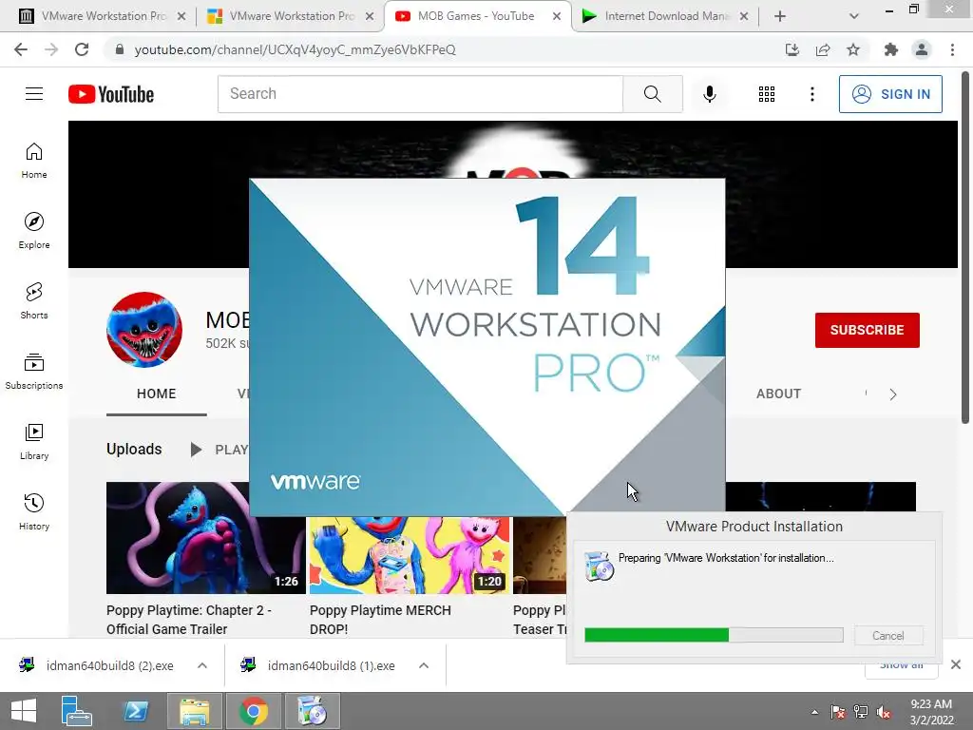Viewport: 973px width, 730px height.
Task: Show hidden tray icons arrow
Action: click(814, 712)
